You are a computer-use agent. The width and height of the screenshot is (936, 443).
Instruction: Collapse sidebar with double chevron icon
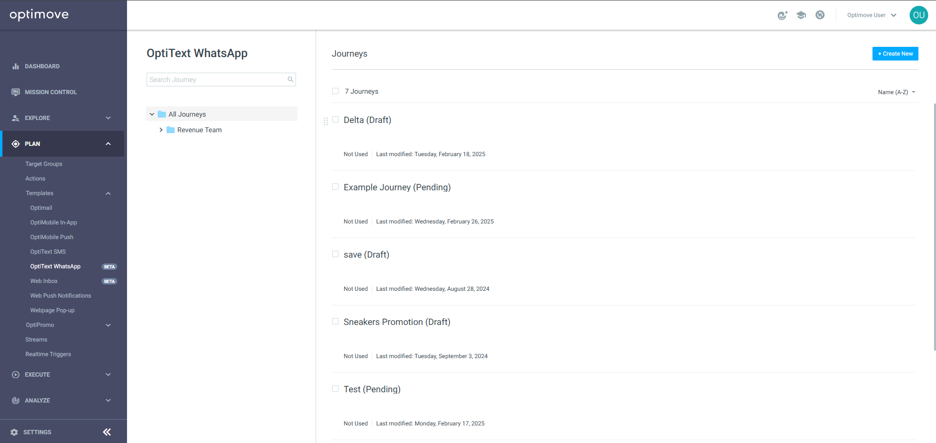107,432
